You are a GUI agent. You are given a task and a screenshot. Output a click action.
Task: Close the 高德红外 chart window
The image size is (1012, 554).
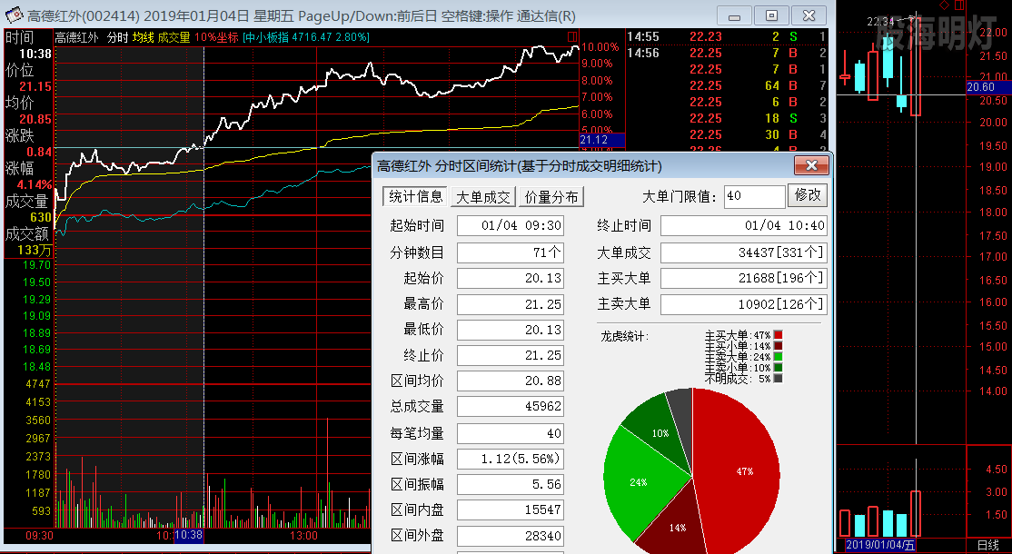(x=809, y=15)
